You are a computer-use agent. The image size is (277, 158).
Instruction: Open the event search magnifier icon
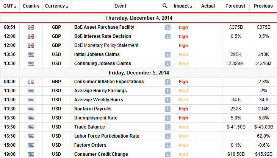pyautogui.click(x=165, y=6)
